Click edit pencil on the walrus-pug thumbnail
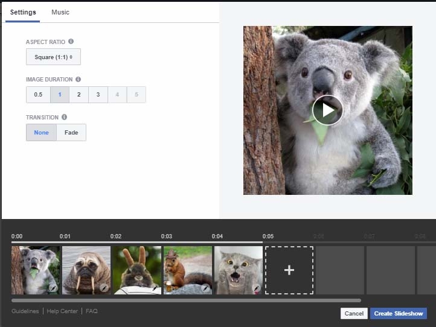436x327 pixels. [x=104, y=288]
